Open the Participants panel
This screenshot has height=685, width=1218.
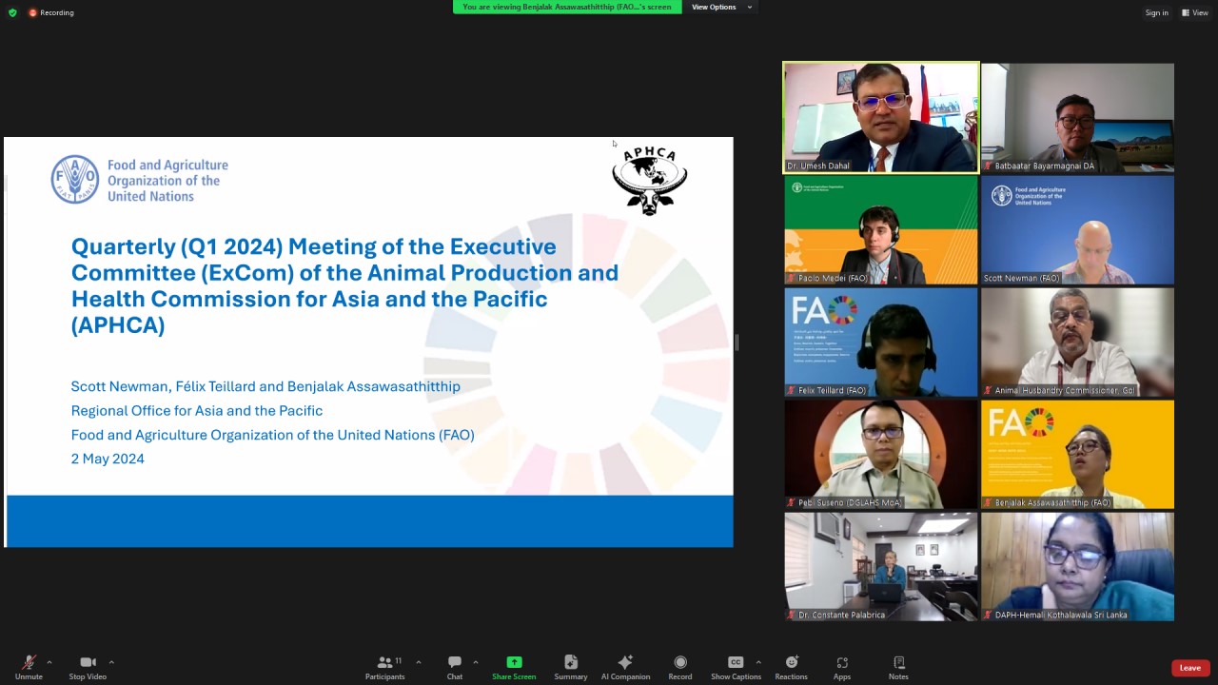pyautogui.click(x=384, y=667)
